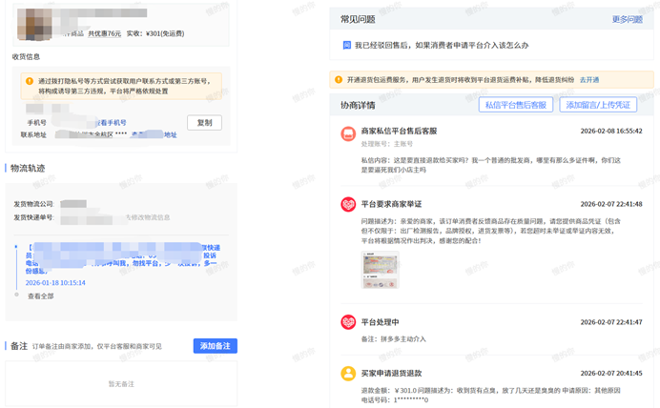
Task: Open the product thumbnail at top of order
Action: click(38, 23)
